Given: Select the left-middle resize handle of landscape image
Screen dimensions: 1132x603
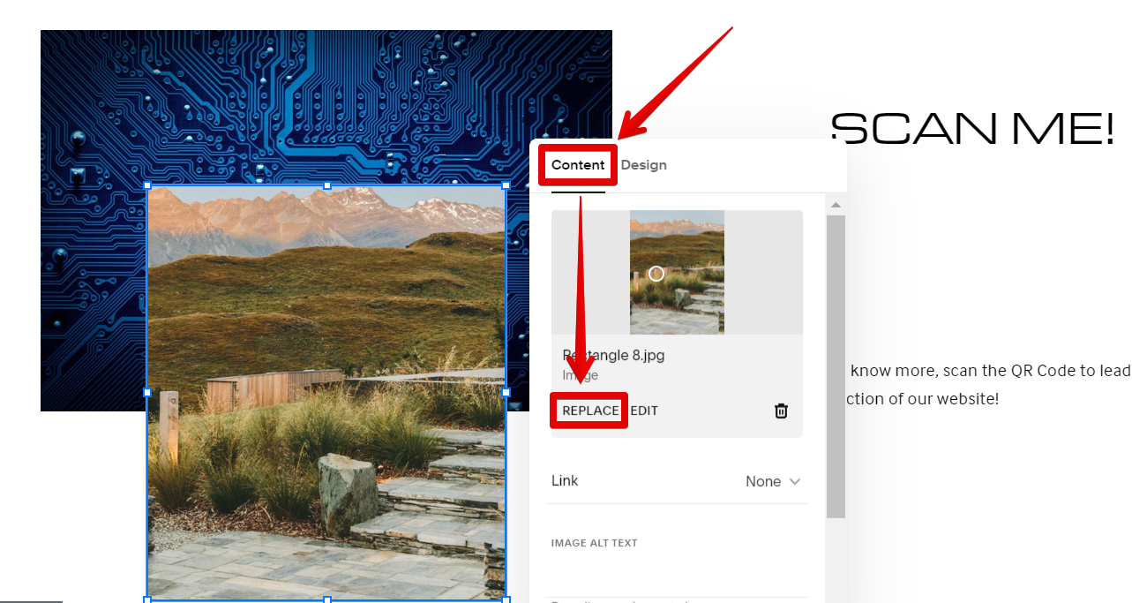Looking at the screenshot, I should point(147,392).
